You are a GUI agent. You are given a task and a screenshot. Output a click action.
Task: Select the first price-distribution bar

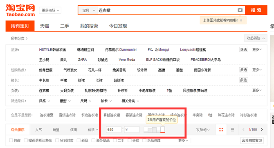[x=146, y=130]
